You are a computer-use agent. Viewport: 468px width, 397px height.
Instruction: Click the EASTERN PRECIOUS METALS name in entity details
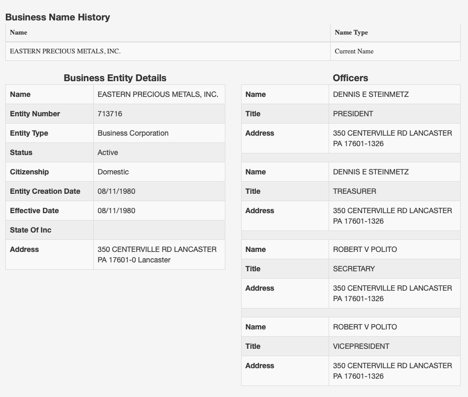pos(158,94)
